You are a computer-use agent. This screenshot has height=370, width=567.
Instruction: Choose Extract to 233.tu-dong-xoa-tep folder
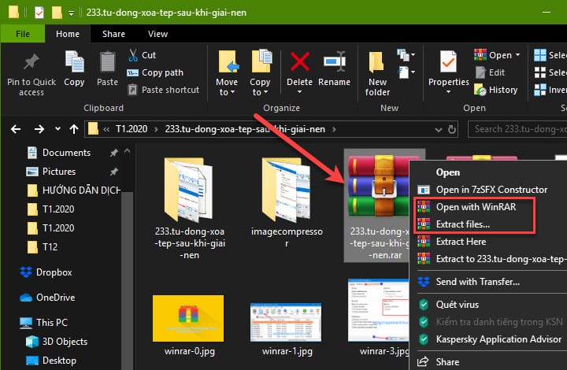click(x=491, y=259)
